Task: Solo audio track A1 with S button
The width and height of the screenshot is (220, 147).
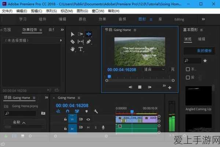Action: 96,128
